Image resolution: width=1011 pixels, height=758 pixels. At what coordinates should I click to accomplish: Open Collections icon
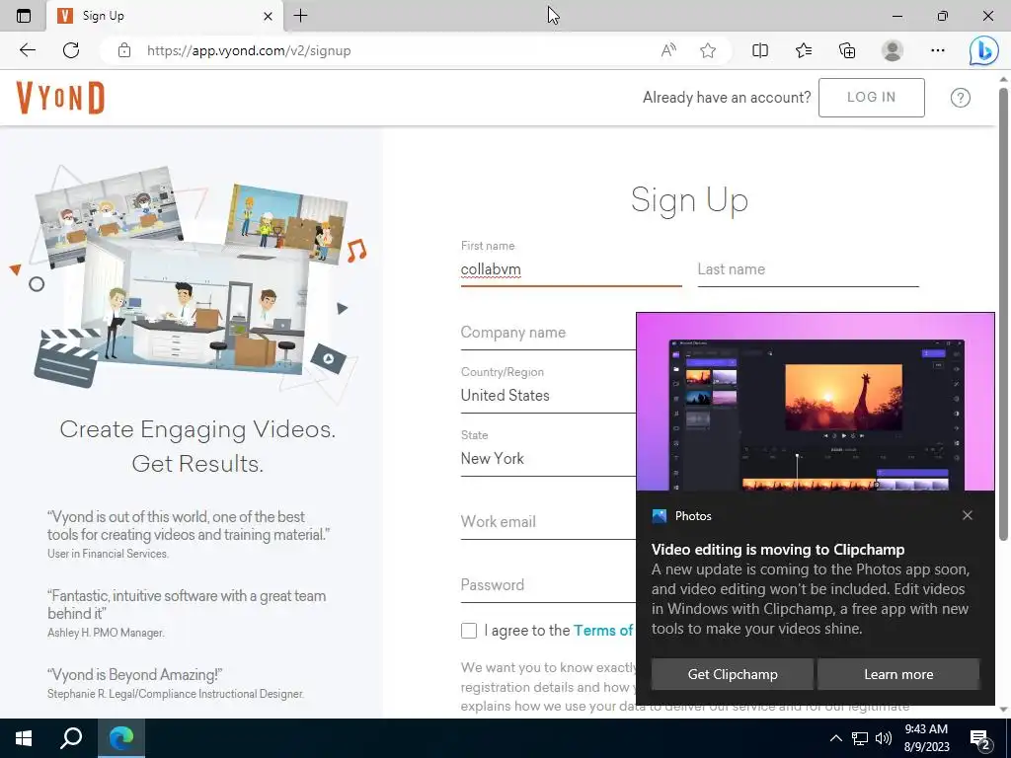pyautogui.click(x=847, y=50)
